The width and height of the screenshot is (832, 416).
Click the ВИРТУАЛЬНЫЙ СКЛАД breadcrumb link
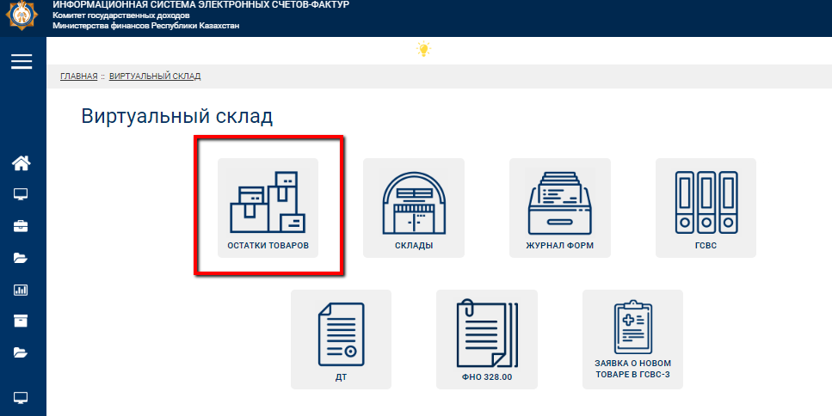(155, 76)
